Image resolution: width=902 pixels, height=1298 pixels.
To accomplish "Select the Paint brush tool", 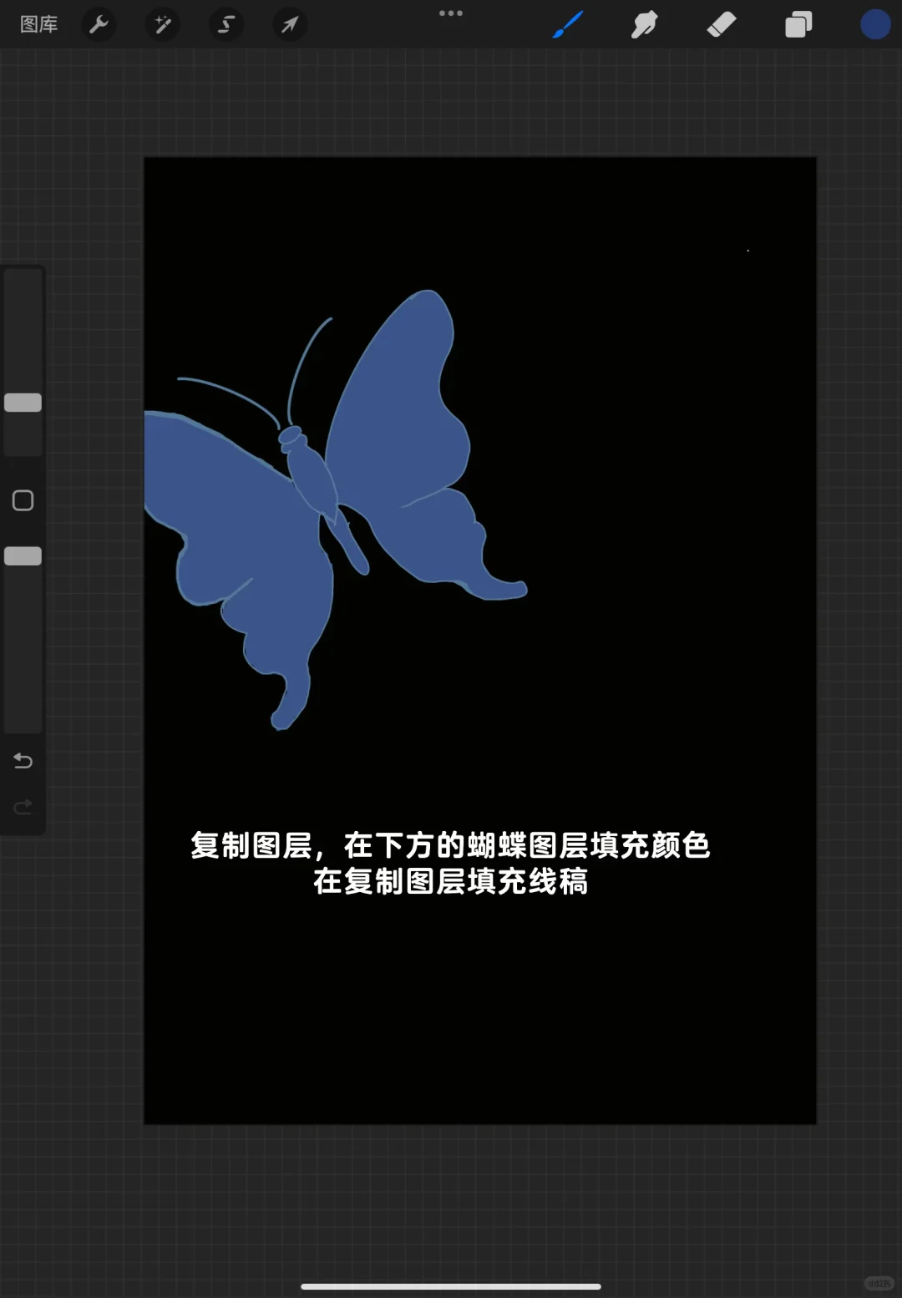I will tap(567, 24).
